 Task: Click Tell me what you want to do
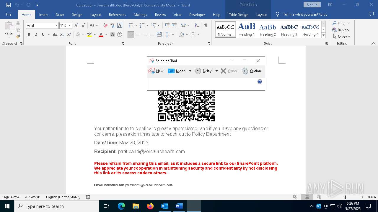[x=305, y=14]
